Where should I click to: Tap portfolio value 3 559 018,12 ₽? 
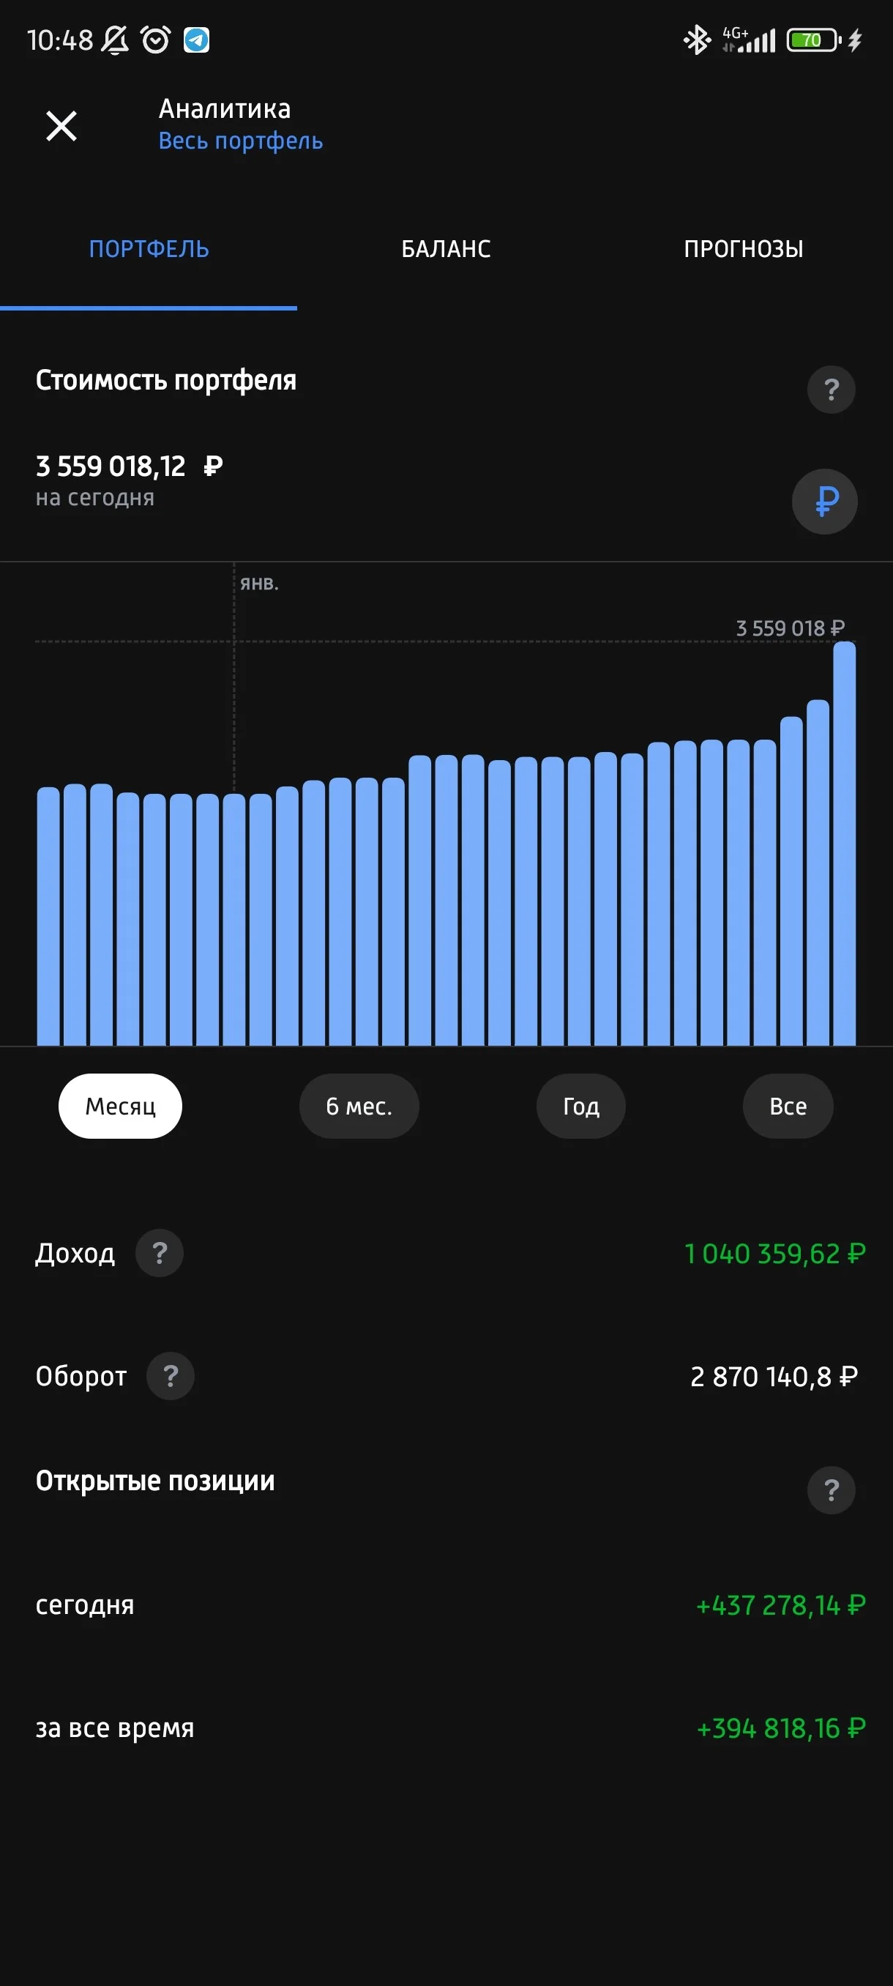pos(130,466)
